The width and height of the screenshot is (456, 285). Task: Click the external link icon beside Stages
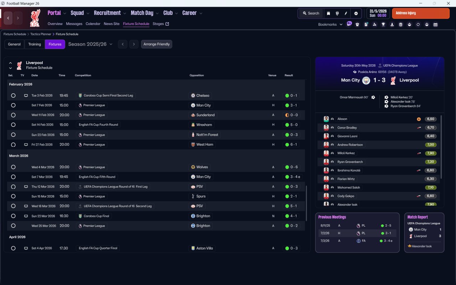(x=167, y=24)
